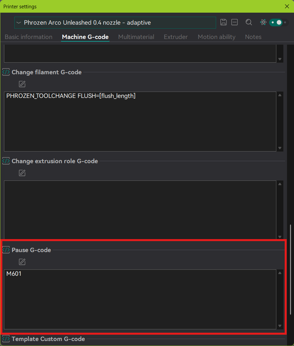Click the Change extrusion role G-code heading

(x=55, y=161)
